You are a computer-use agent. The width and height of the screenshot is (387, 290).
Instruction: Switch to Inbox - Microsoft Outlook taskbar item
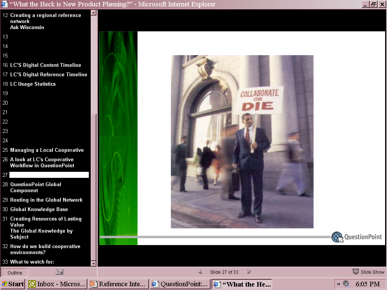click(x=57, y=284)
